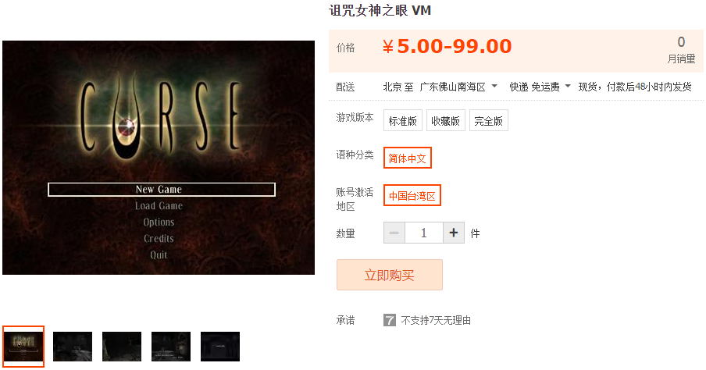Open the 广东佛山南海区 destination dropdown

pos(458,87)
